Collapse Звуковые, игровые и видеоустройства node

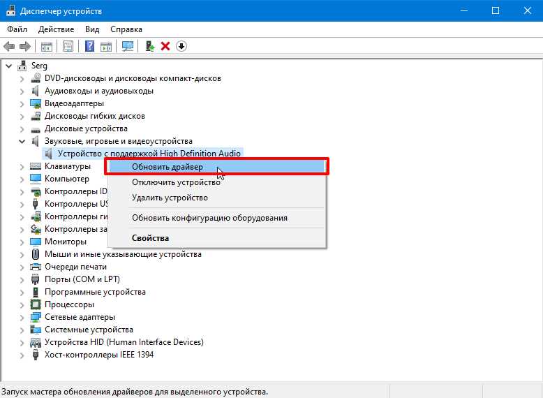(x=22, y=141)
